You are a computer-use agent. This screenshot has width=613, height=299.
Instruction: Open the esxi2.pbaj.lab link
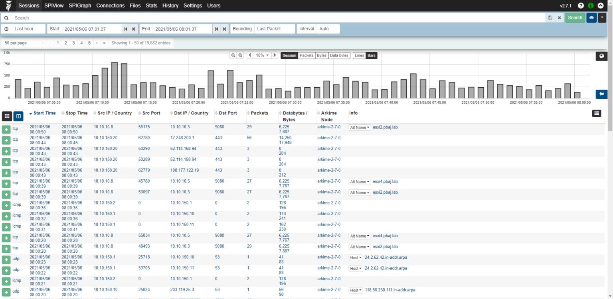[x=385, y=127]
